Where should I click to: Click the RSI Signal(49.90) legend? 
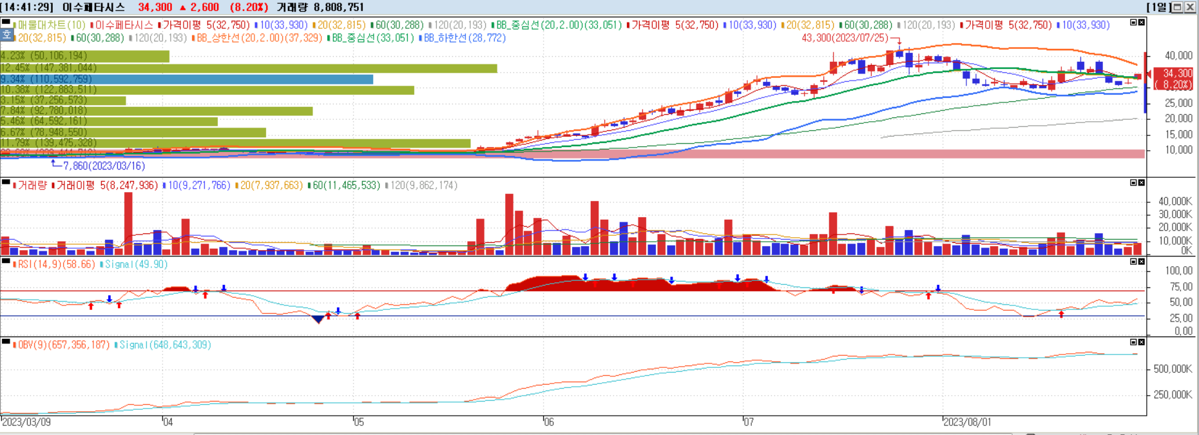134,265
